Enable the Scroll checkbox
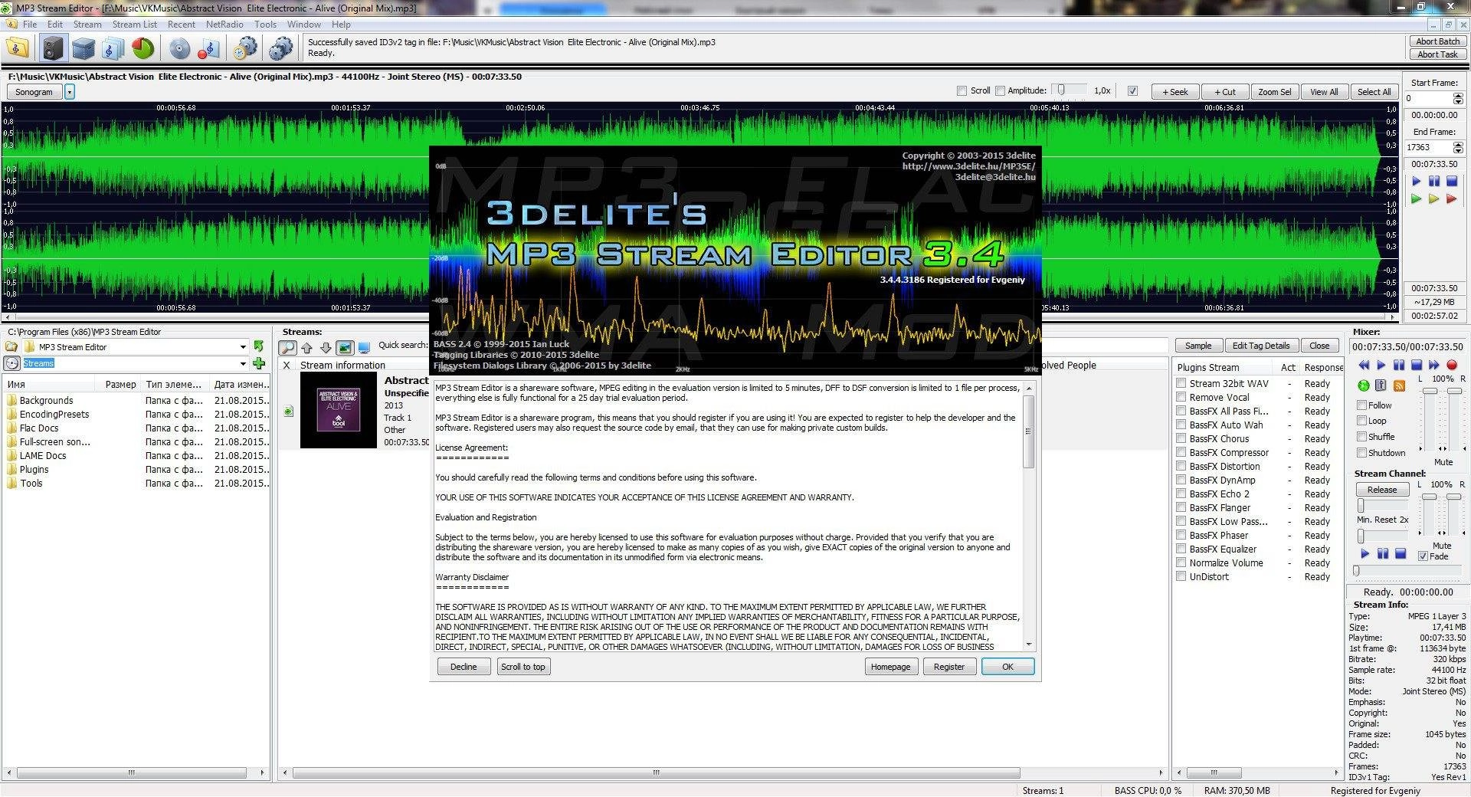Screen dimensions: 1471x797 click(x=962, y=91)
